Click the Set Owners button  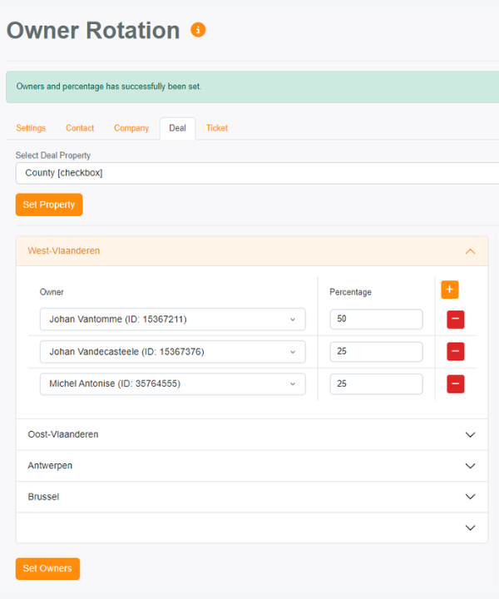[47, 568]
